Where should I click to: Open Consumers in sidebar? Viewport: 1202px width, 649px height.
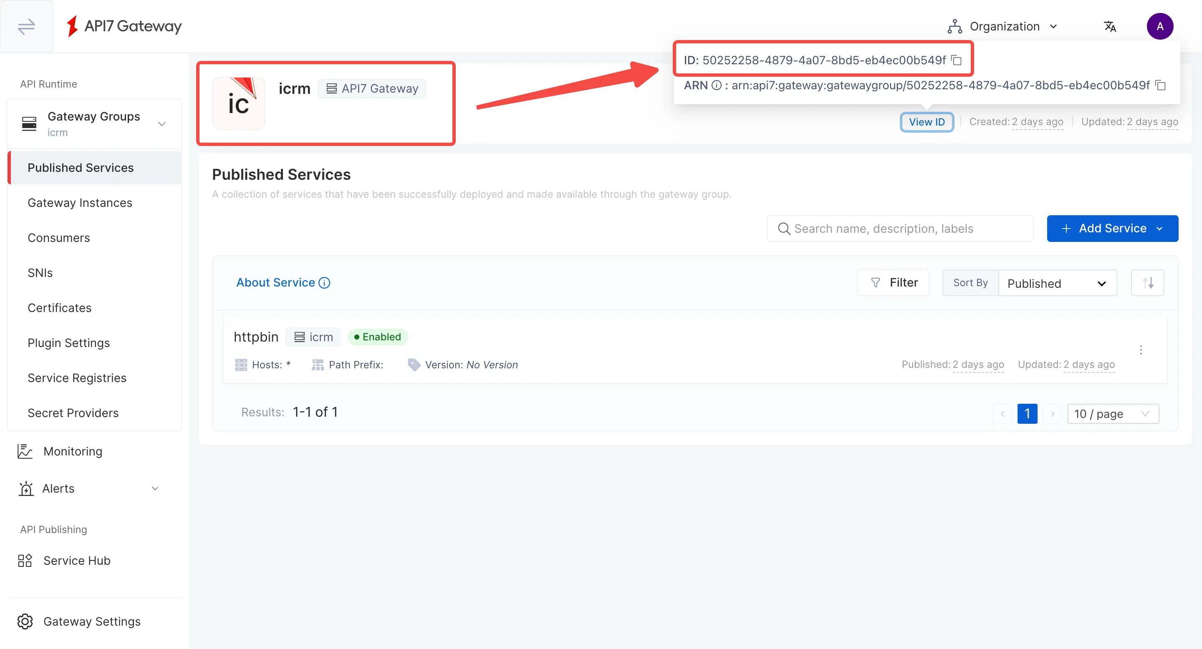(95, 237)
